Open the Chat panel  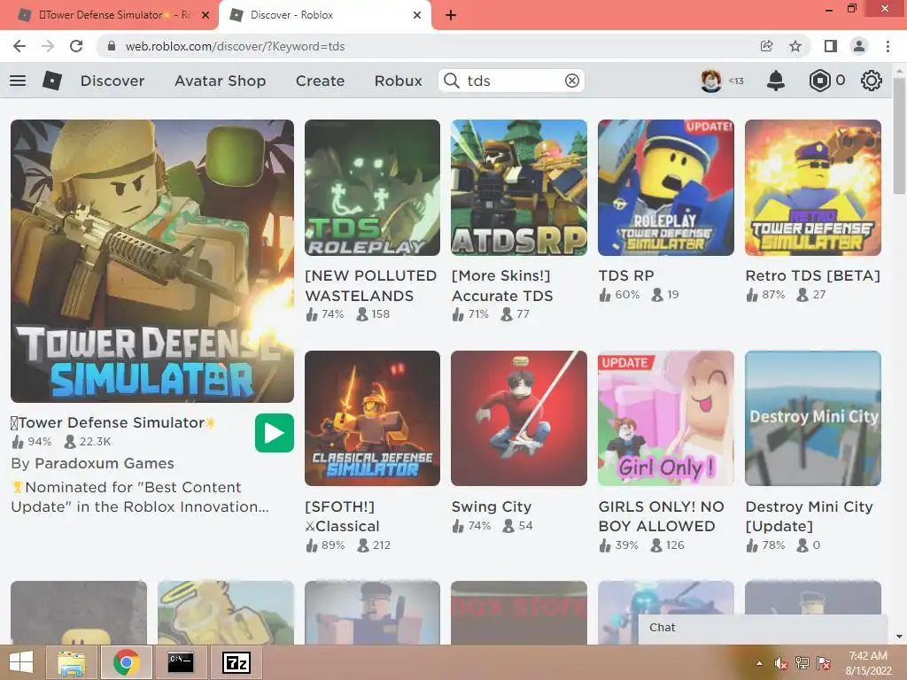pos(763,628)
